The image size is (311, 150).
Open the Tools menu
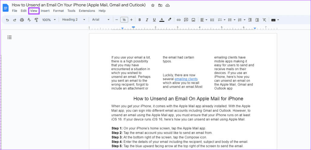coord(71,11)
